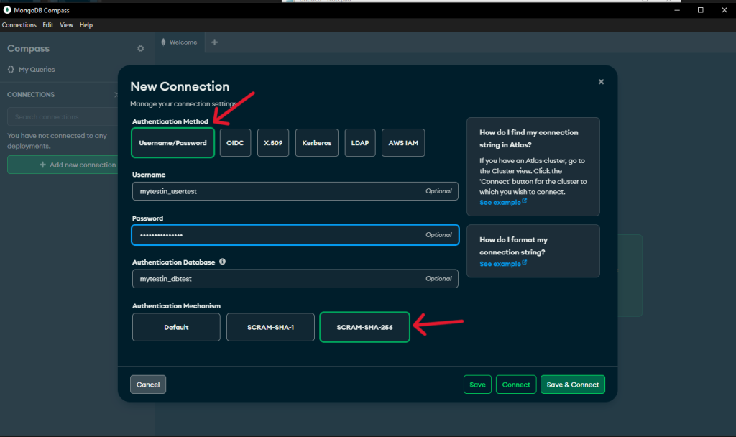Open the Connections menu

(x=19, y=25)
